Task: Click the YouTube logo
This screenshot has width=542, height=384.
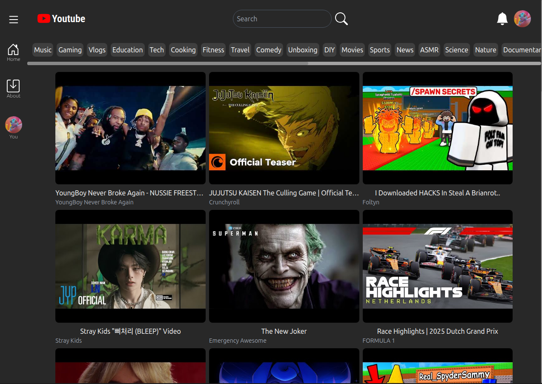Action: [61, 19]
